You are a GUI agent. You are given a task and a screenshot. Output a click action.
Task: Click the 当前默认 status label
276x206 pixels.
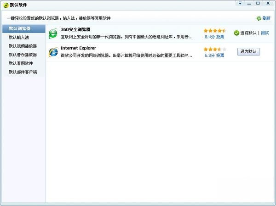(248, 33)
